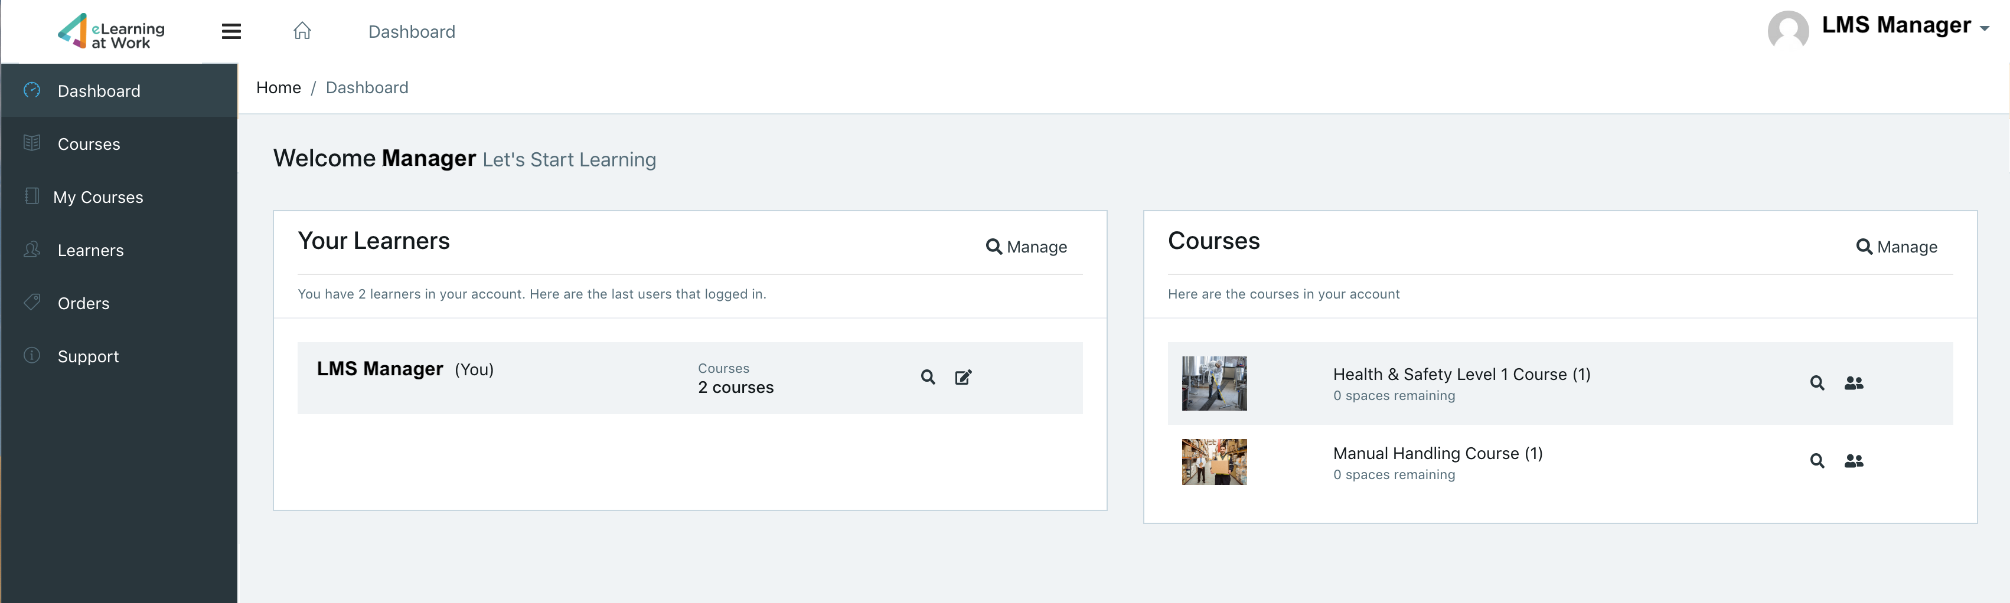
Task: Click the home icon in top bar
Action: (302, 31)
